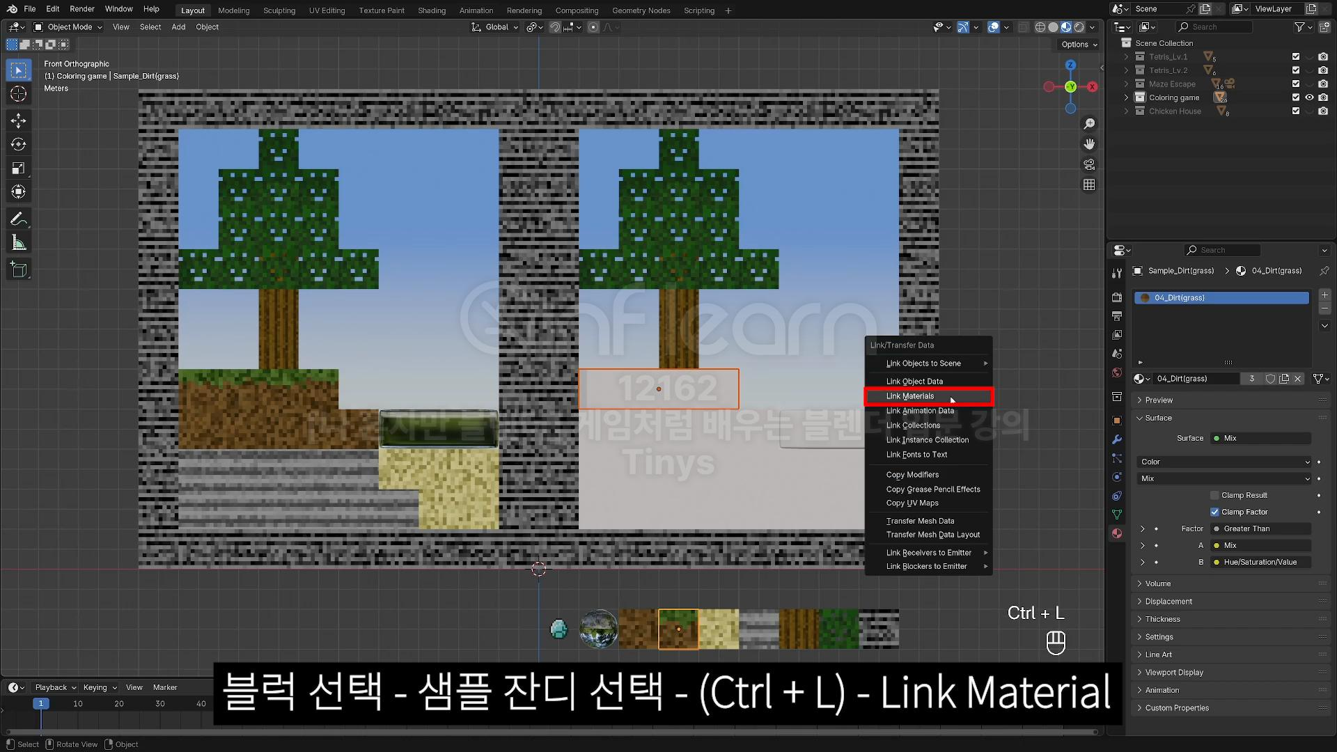Open the Render properties tab
This screenshot has width=1337, height=752.
[x=1117, y=297]
